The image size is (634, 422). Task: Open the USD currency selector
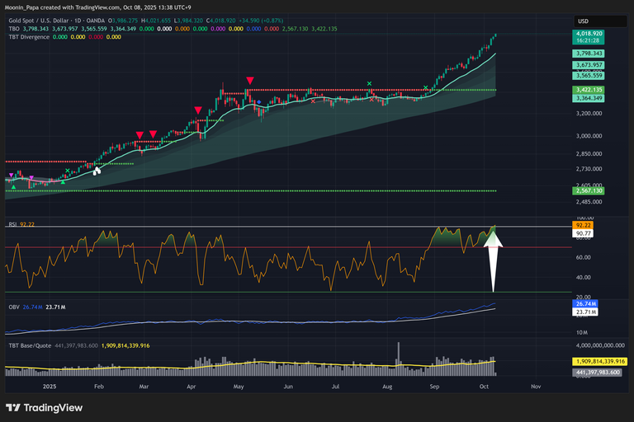coord(582,21)
